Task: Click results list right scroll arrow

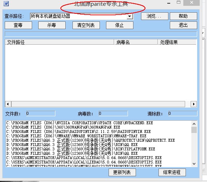Action: click(x=194, y=104)
